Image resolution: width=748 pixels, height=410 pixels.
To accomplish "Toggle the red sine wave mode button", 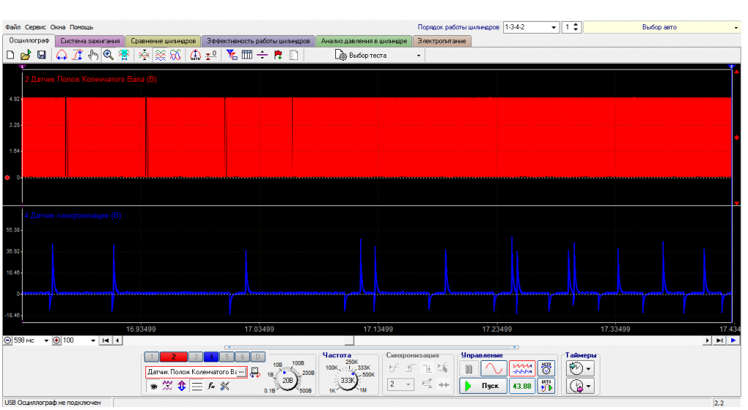I will tap(494, 368).
